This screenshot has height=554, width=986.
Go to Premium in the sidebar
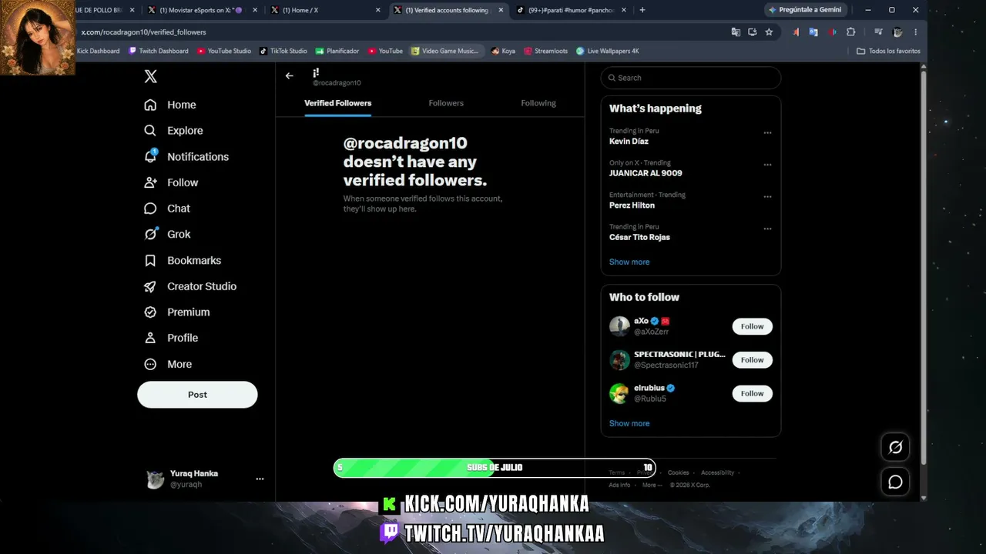point(177,312)
